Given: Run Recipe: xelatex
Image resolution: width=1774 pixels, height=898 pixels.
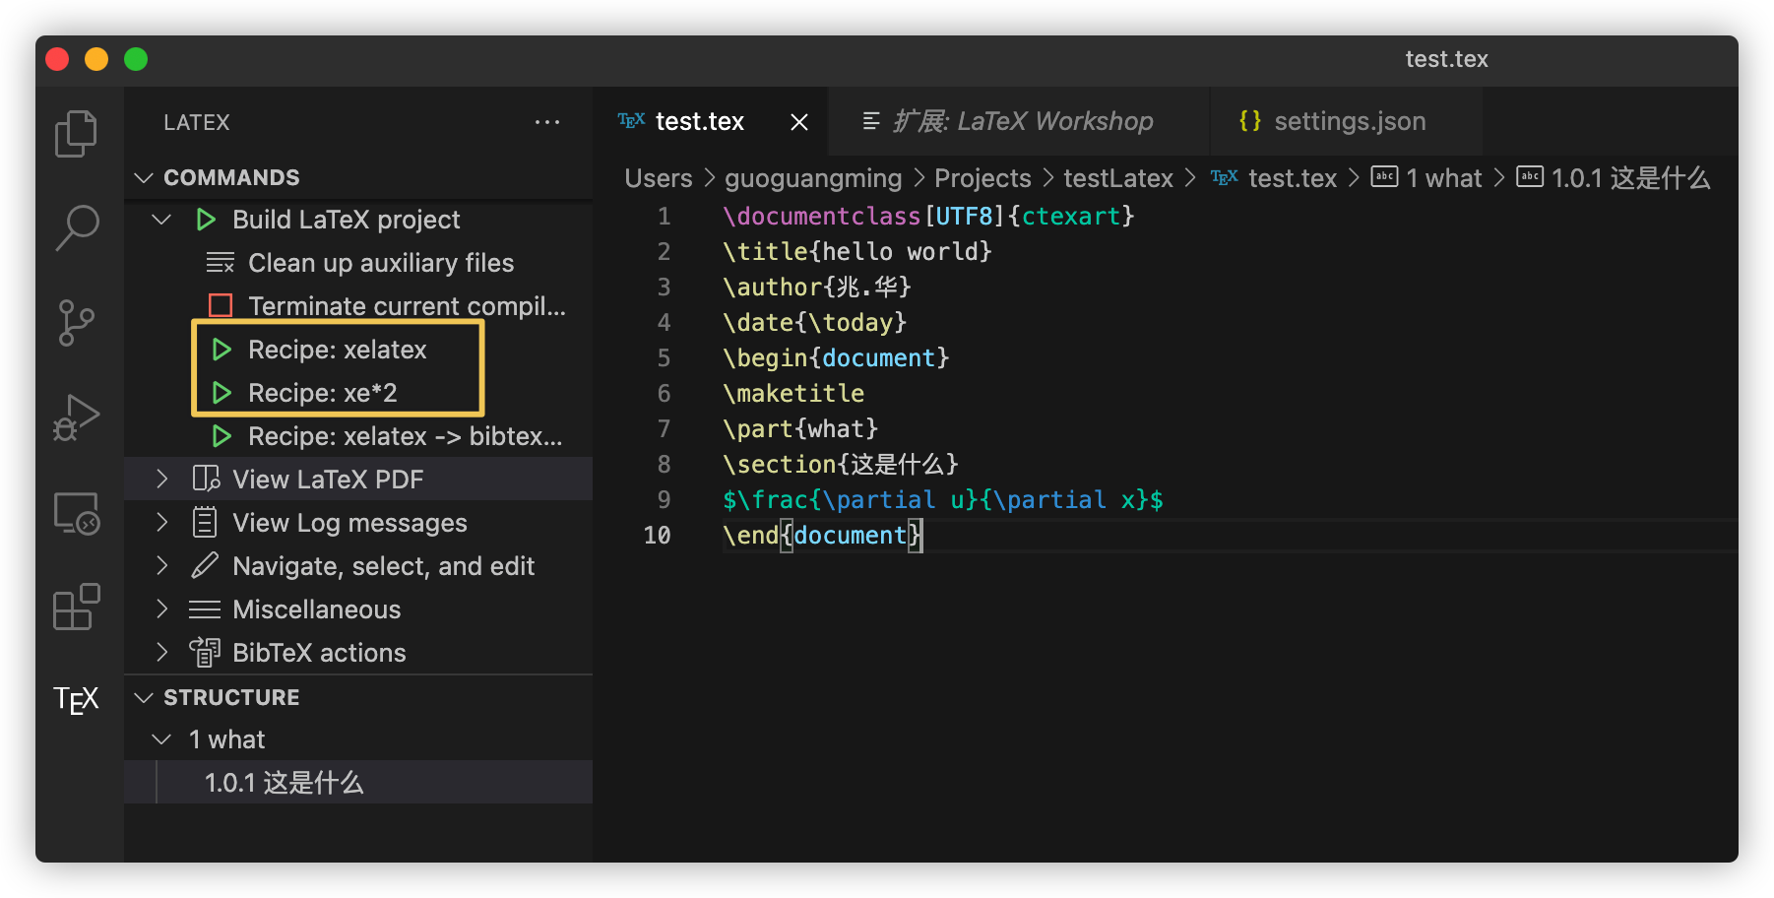Looking at the screenshot, I should (337, 350).
